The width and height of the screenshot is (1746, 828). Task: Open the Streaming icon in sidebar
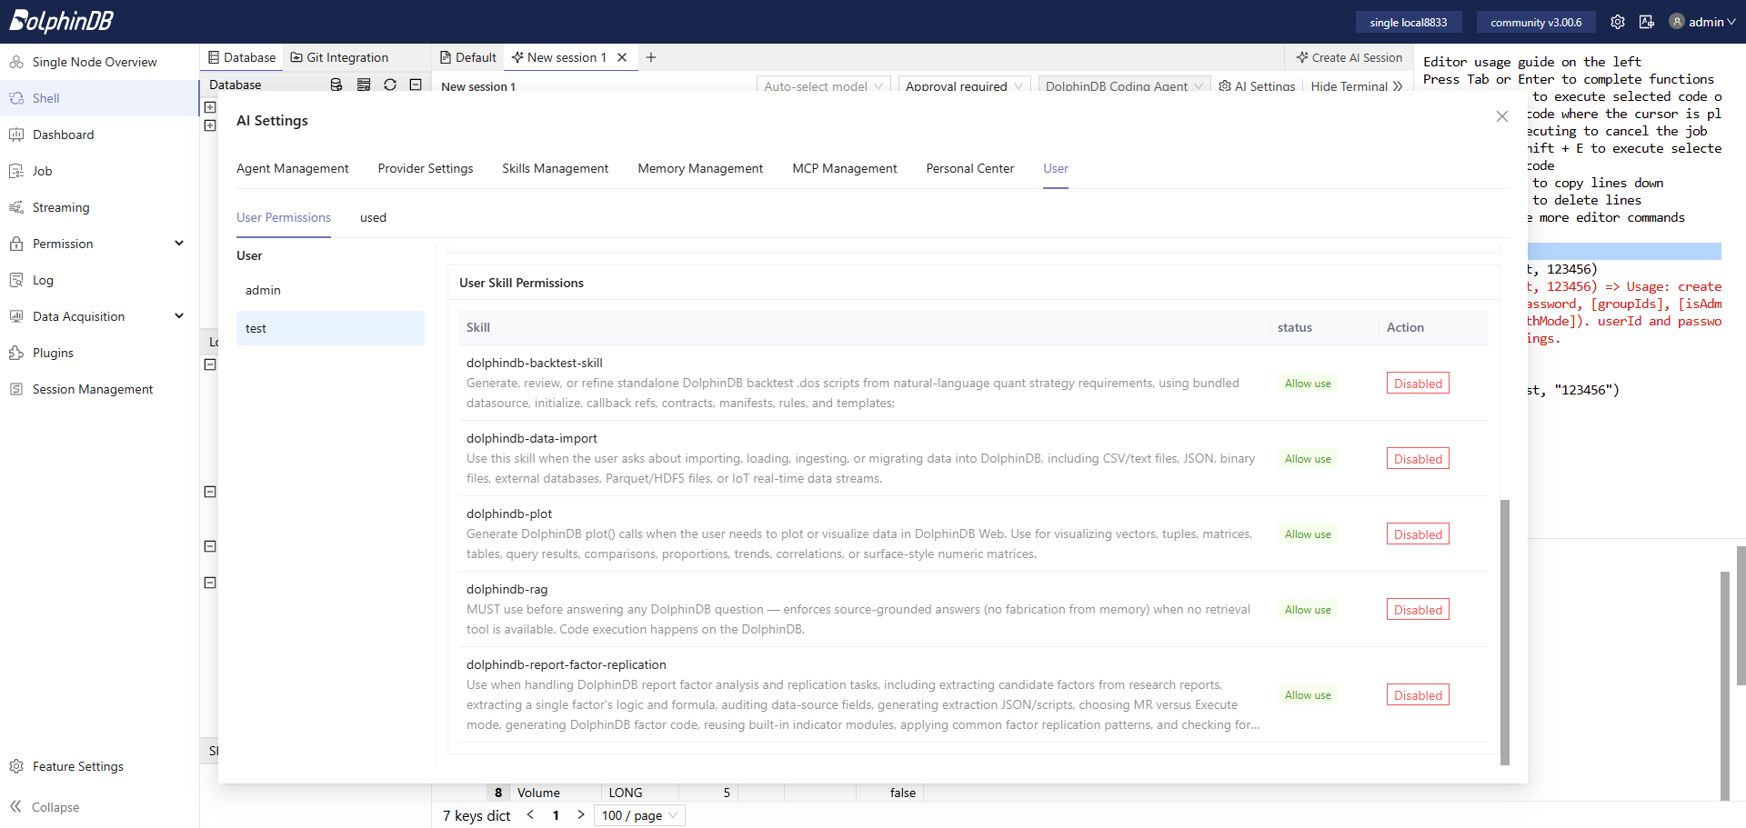[x=16, y=207]
